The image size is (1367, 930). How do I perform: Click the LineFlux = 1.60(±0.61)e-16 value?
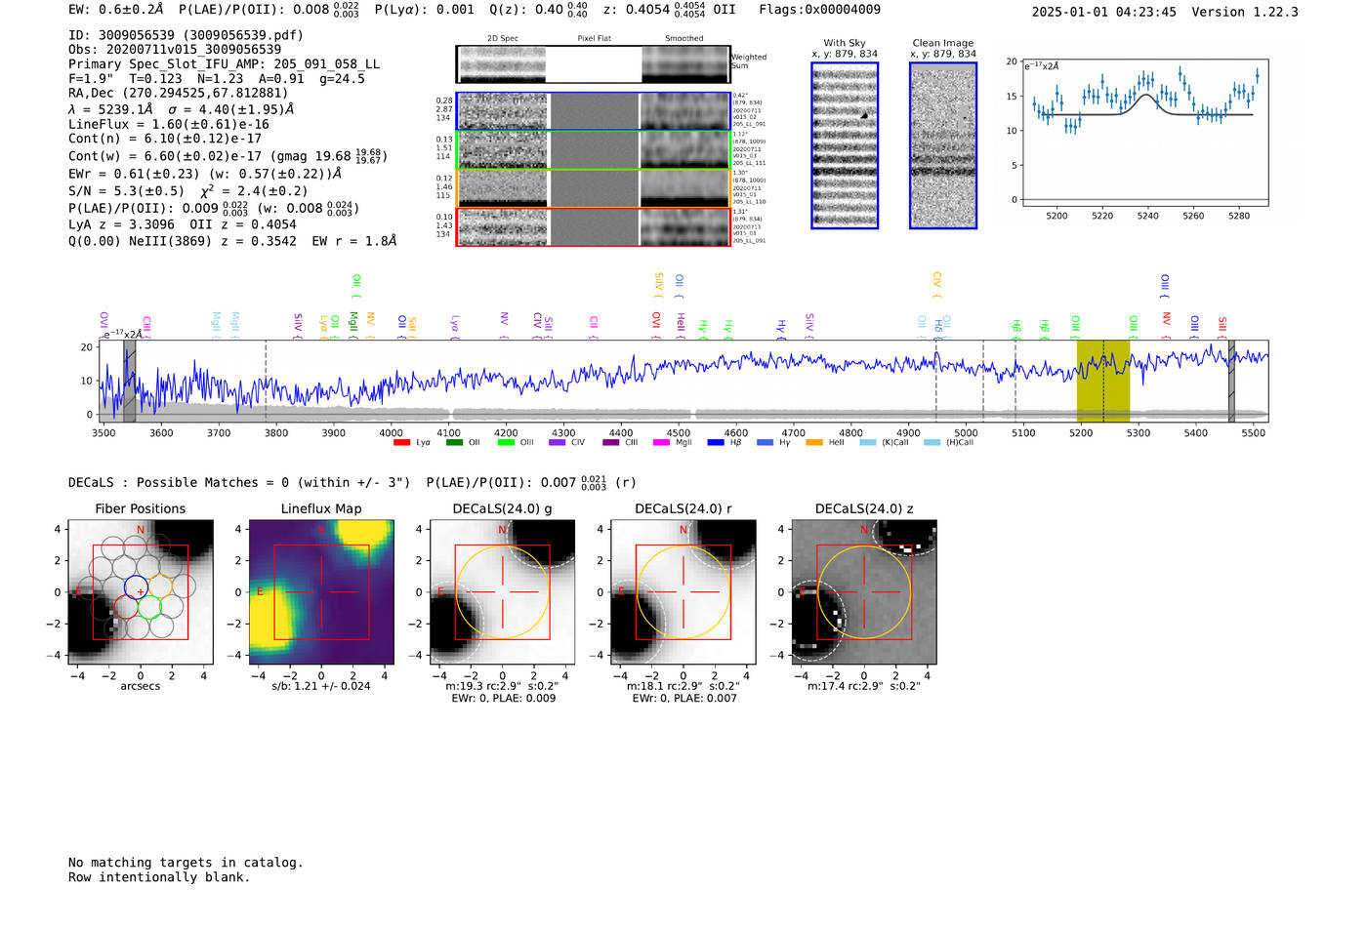(169, 125)
